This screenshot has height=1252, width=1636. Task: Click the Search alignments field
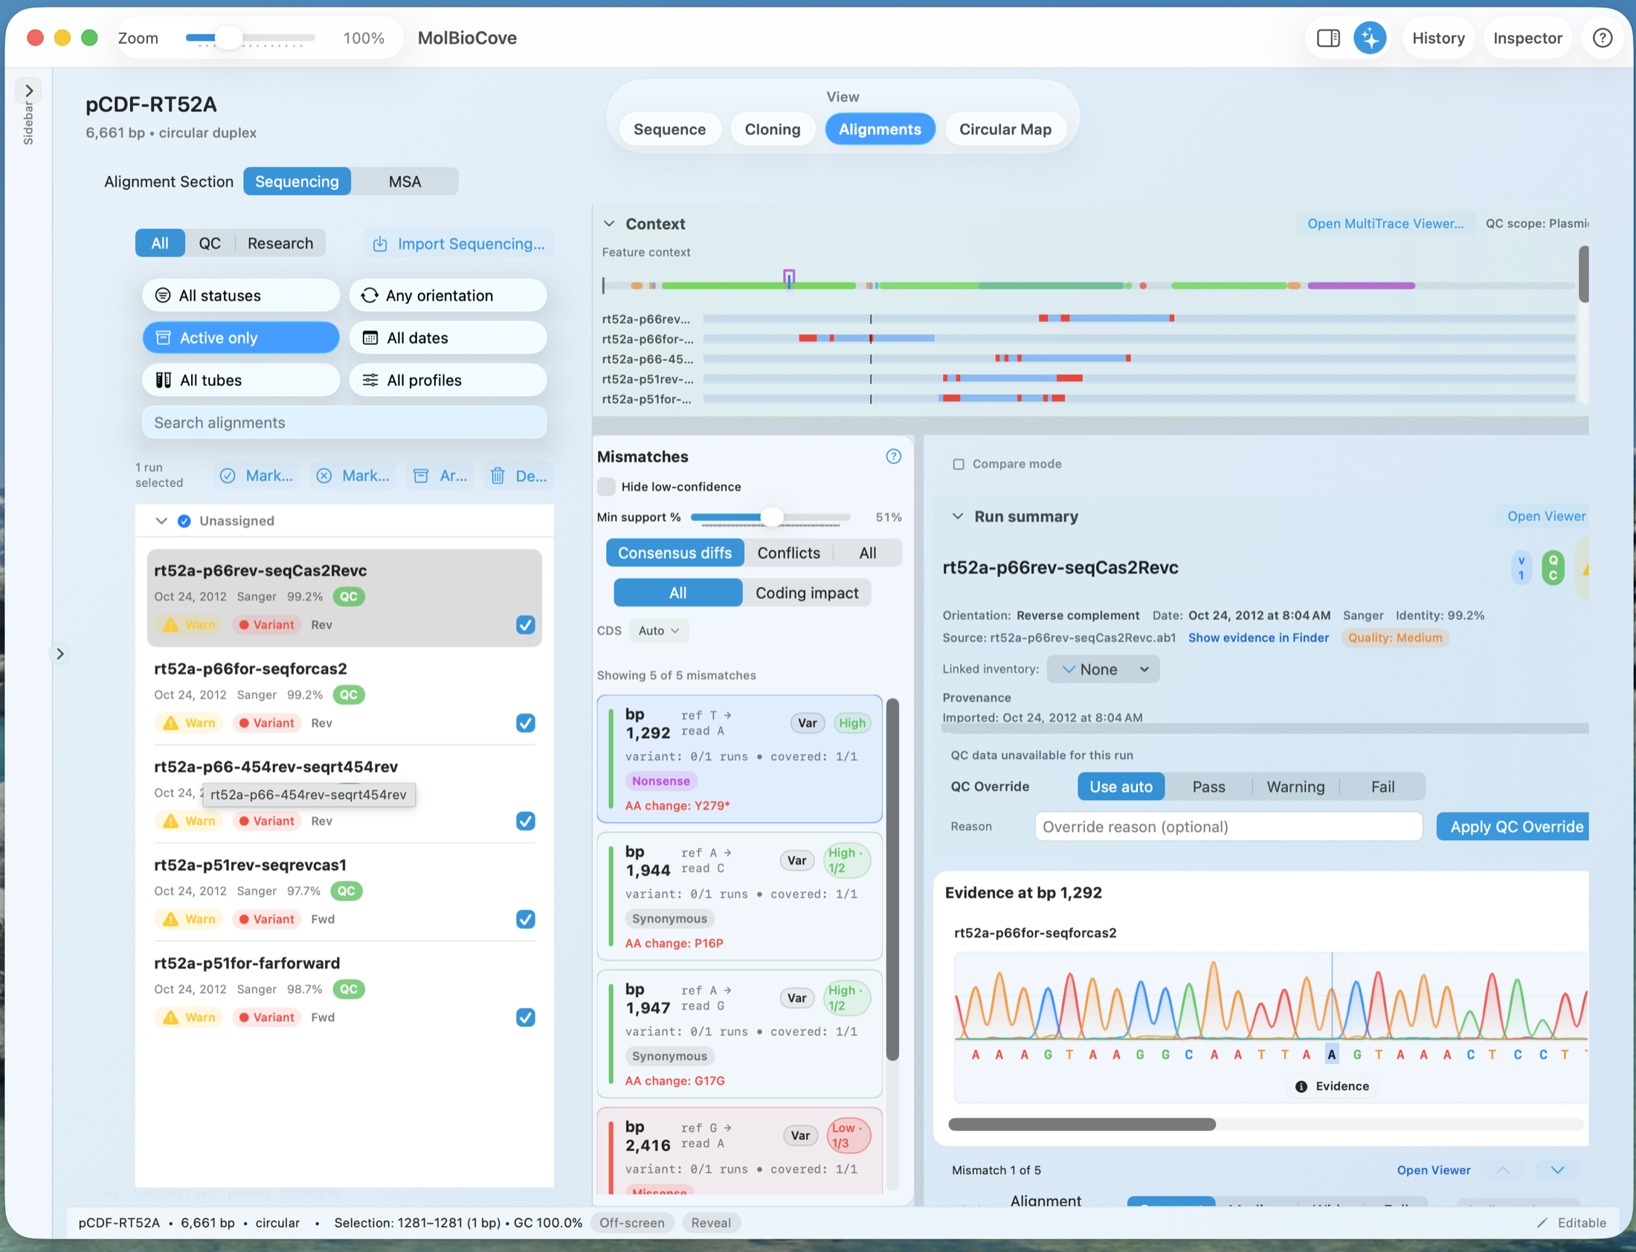pyautogui.click(x=344, y=422)
